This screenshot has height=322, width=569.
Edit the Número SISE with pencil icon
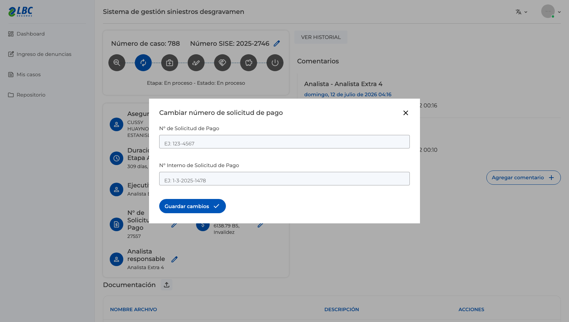277,43
